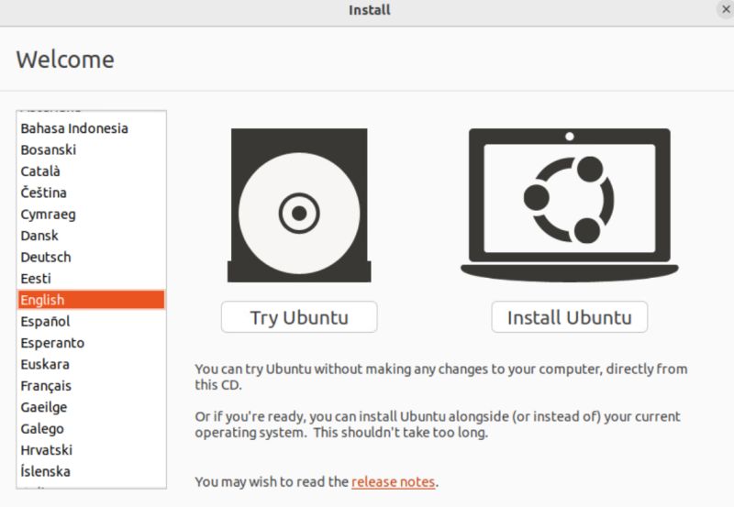Viewport: 734px width, 507px height.
Task: Select Eesti in the list
Action: tap(91, 279)
